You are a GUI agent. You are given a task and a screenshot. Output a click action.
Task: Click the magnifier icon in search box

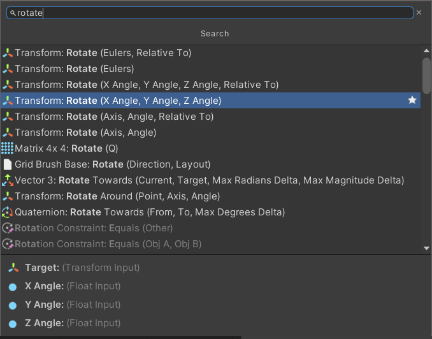point(13,13)
